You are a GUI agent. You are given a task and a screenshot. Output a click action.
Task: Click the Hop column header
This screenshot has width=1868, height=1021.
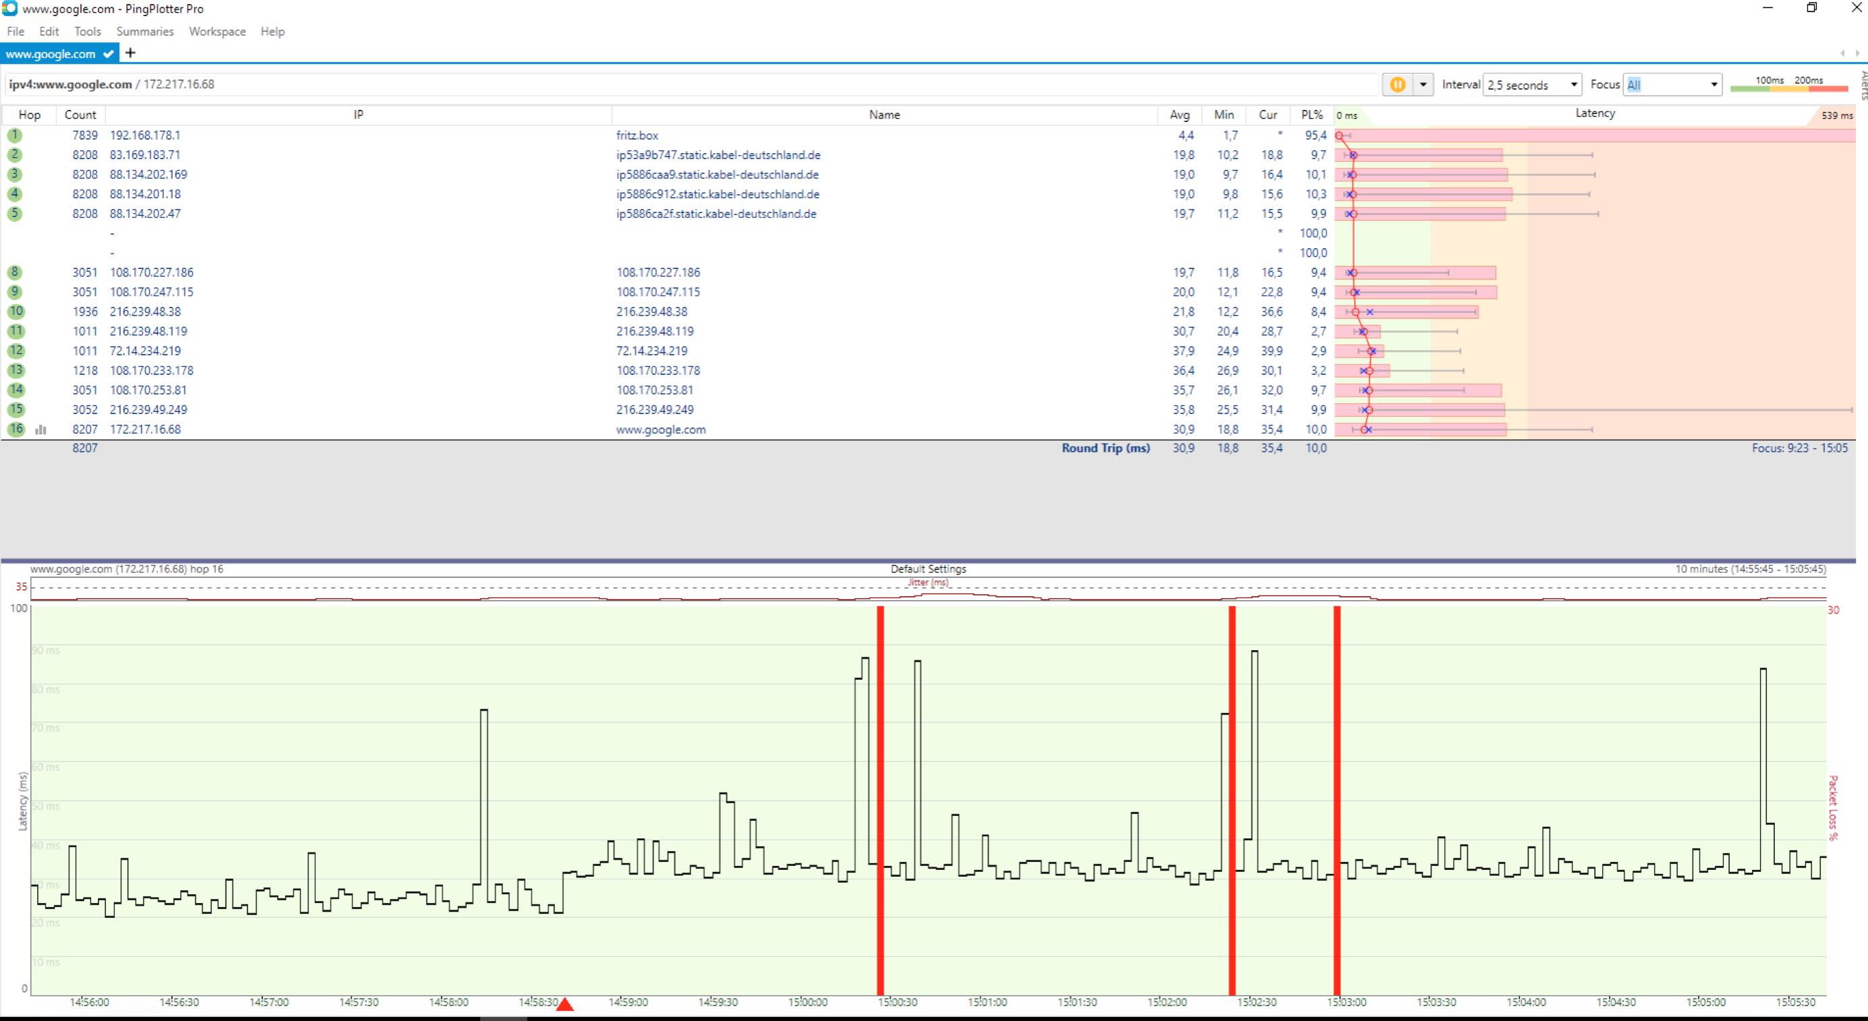point(29,115)
